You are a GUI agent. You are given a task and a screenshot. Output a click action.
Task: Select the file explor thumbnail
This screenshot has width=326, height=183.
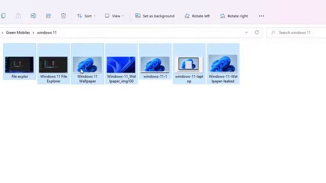click(x=19, y=62)
